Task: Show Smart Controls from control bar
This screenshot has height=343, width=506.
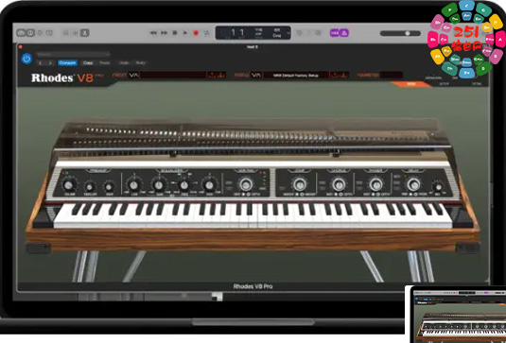Action: click(66, 33)
